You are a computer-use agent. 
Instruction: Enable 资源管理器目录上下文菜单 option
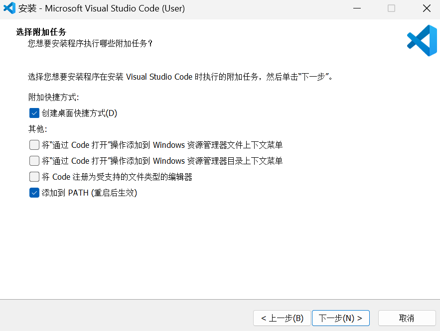(34, 161)
